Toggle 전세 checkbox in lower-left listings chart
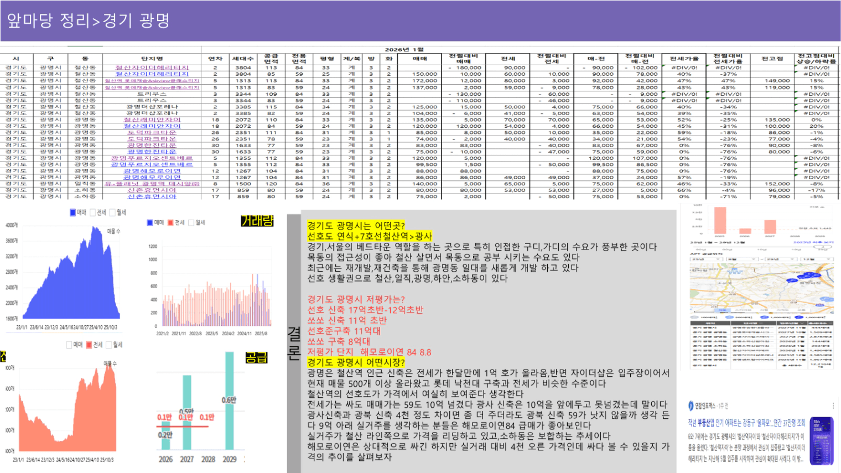Screen dimensions: 841x473 89,345
